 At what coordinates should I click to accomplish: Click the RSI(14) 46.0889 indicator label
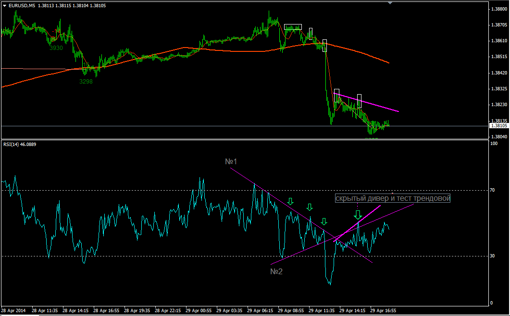click(20, 145)
